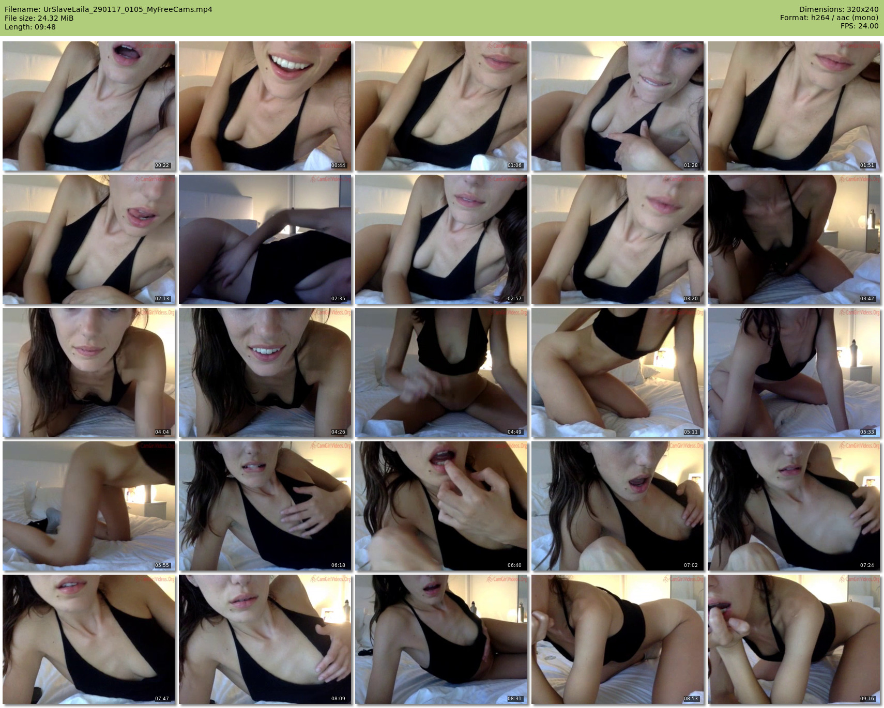884x708 pixels.
Task: Open the thumbnail marked 08:31
Action: tap(441, 639)
